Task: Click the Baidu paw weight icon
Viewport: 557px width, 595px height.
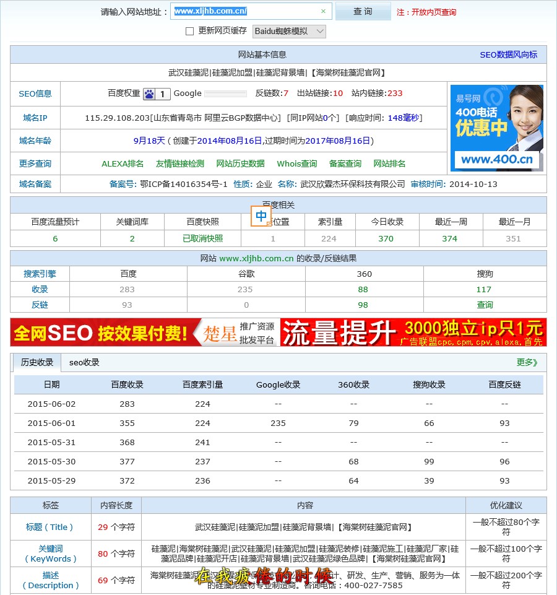Action: point(149,93)
